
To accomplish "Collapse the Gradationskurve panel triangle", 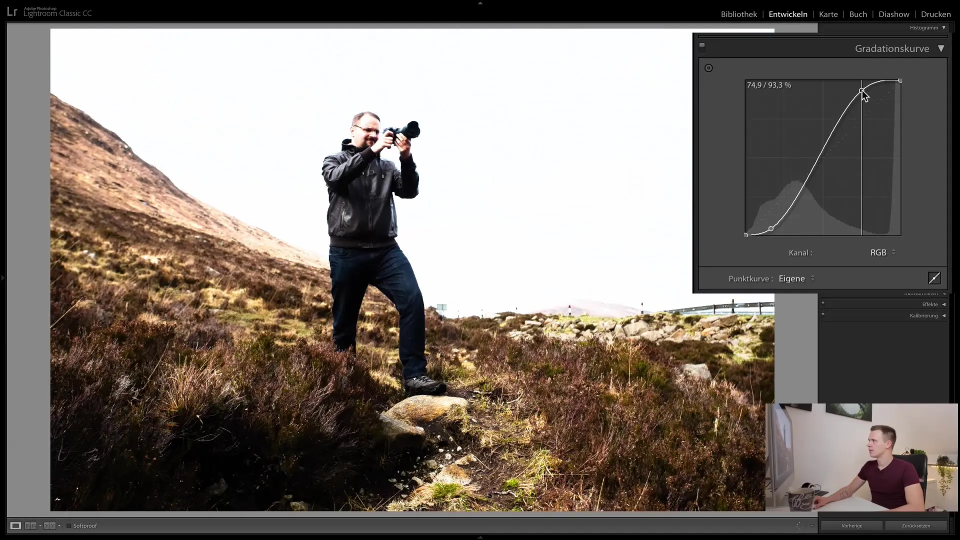I will tap(941, 48).
